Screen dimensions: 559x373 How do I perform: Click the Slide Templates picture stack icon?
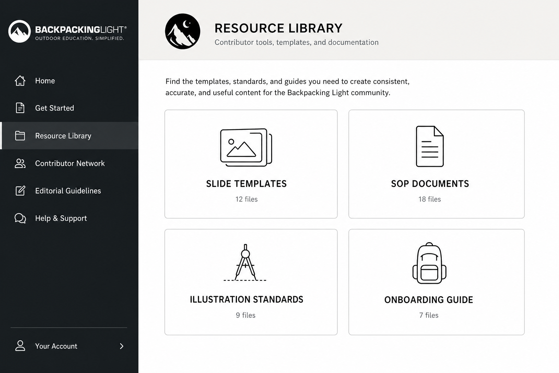click(x=246, y=148)
